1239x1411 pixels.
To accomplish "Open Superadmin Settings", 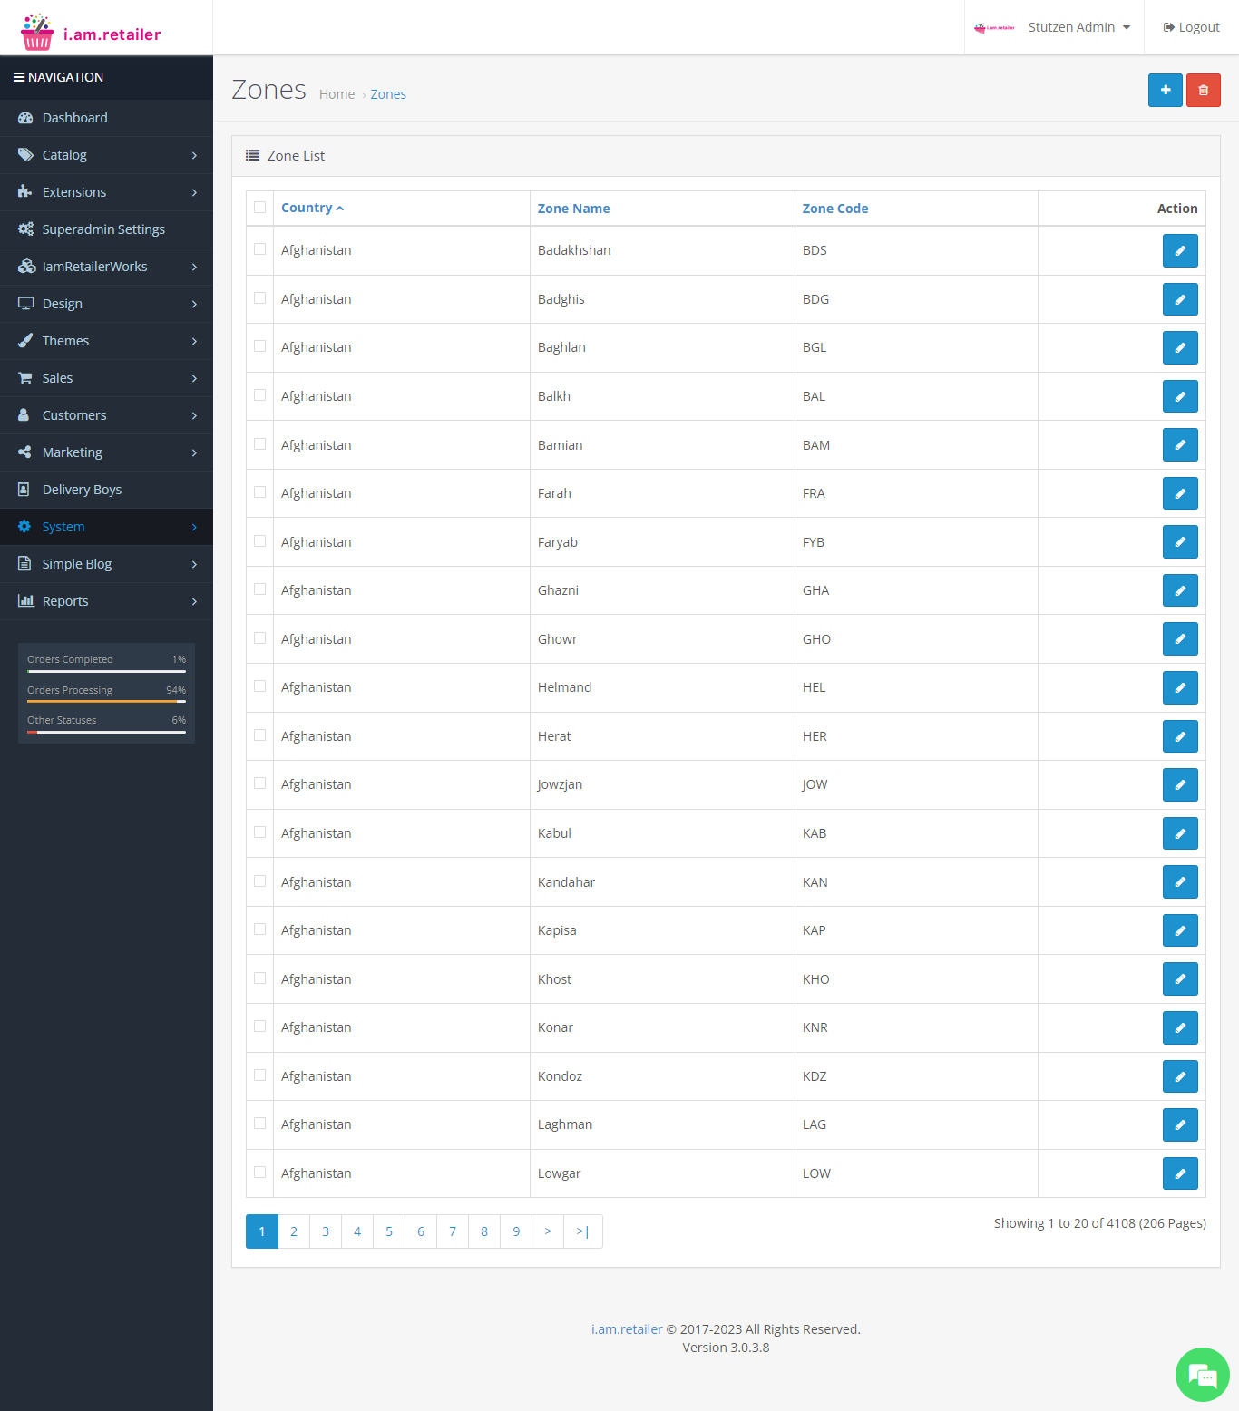I will tap(106, 229).
